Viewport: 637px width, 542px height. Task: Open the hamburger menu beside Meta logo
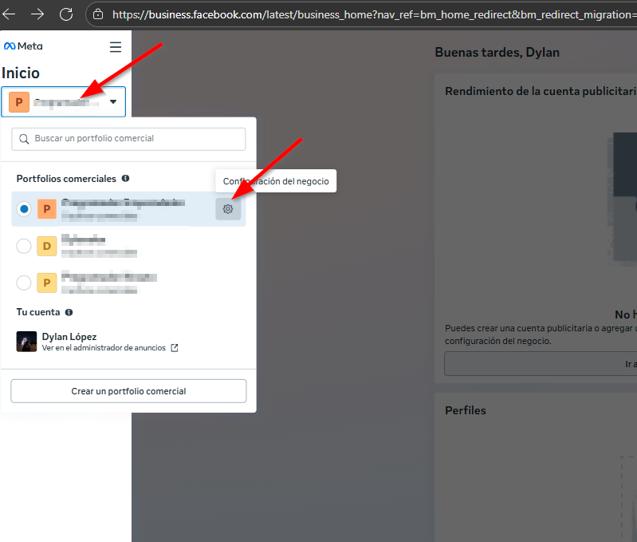116,47
